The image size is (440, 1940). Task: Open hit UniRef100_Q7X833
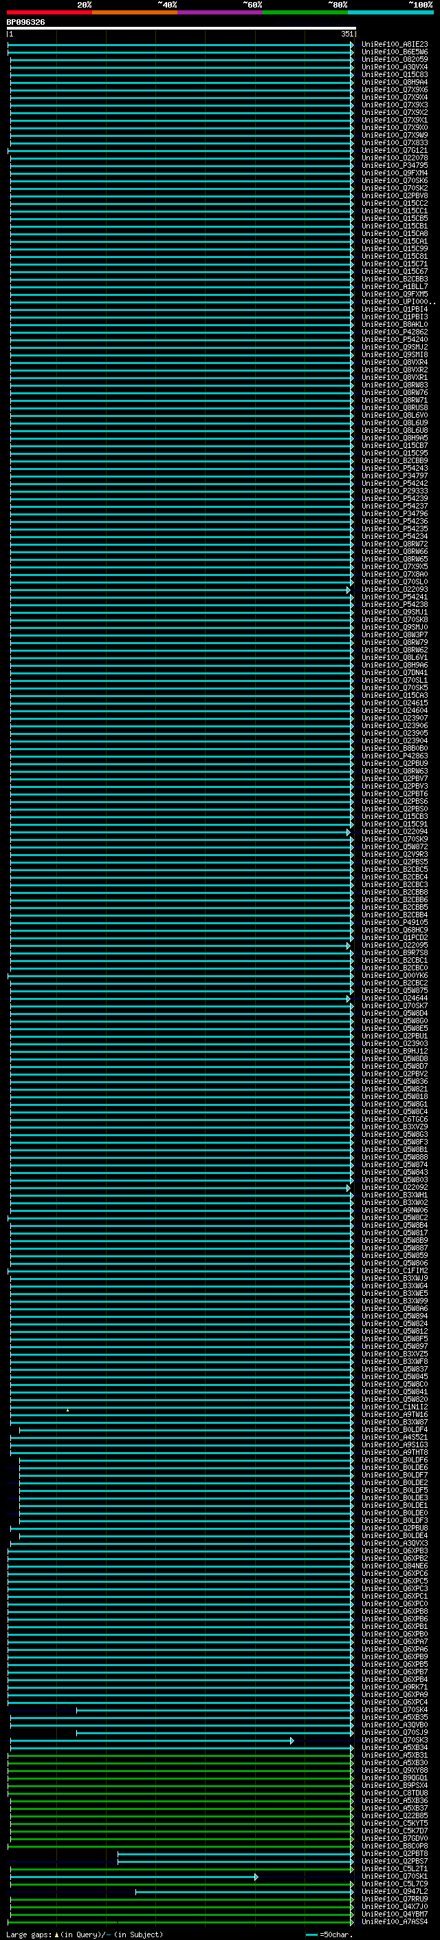click(395, 142)
